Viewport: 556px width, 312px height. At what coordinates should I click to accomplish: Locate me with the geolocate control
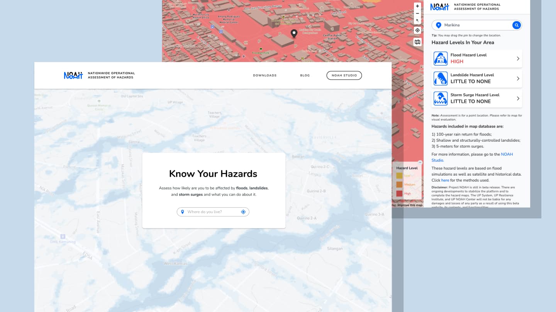pos(417,30)
